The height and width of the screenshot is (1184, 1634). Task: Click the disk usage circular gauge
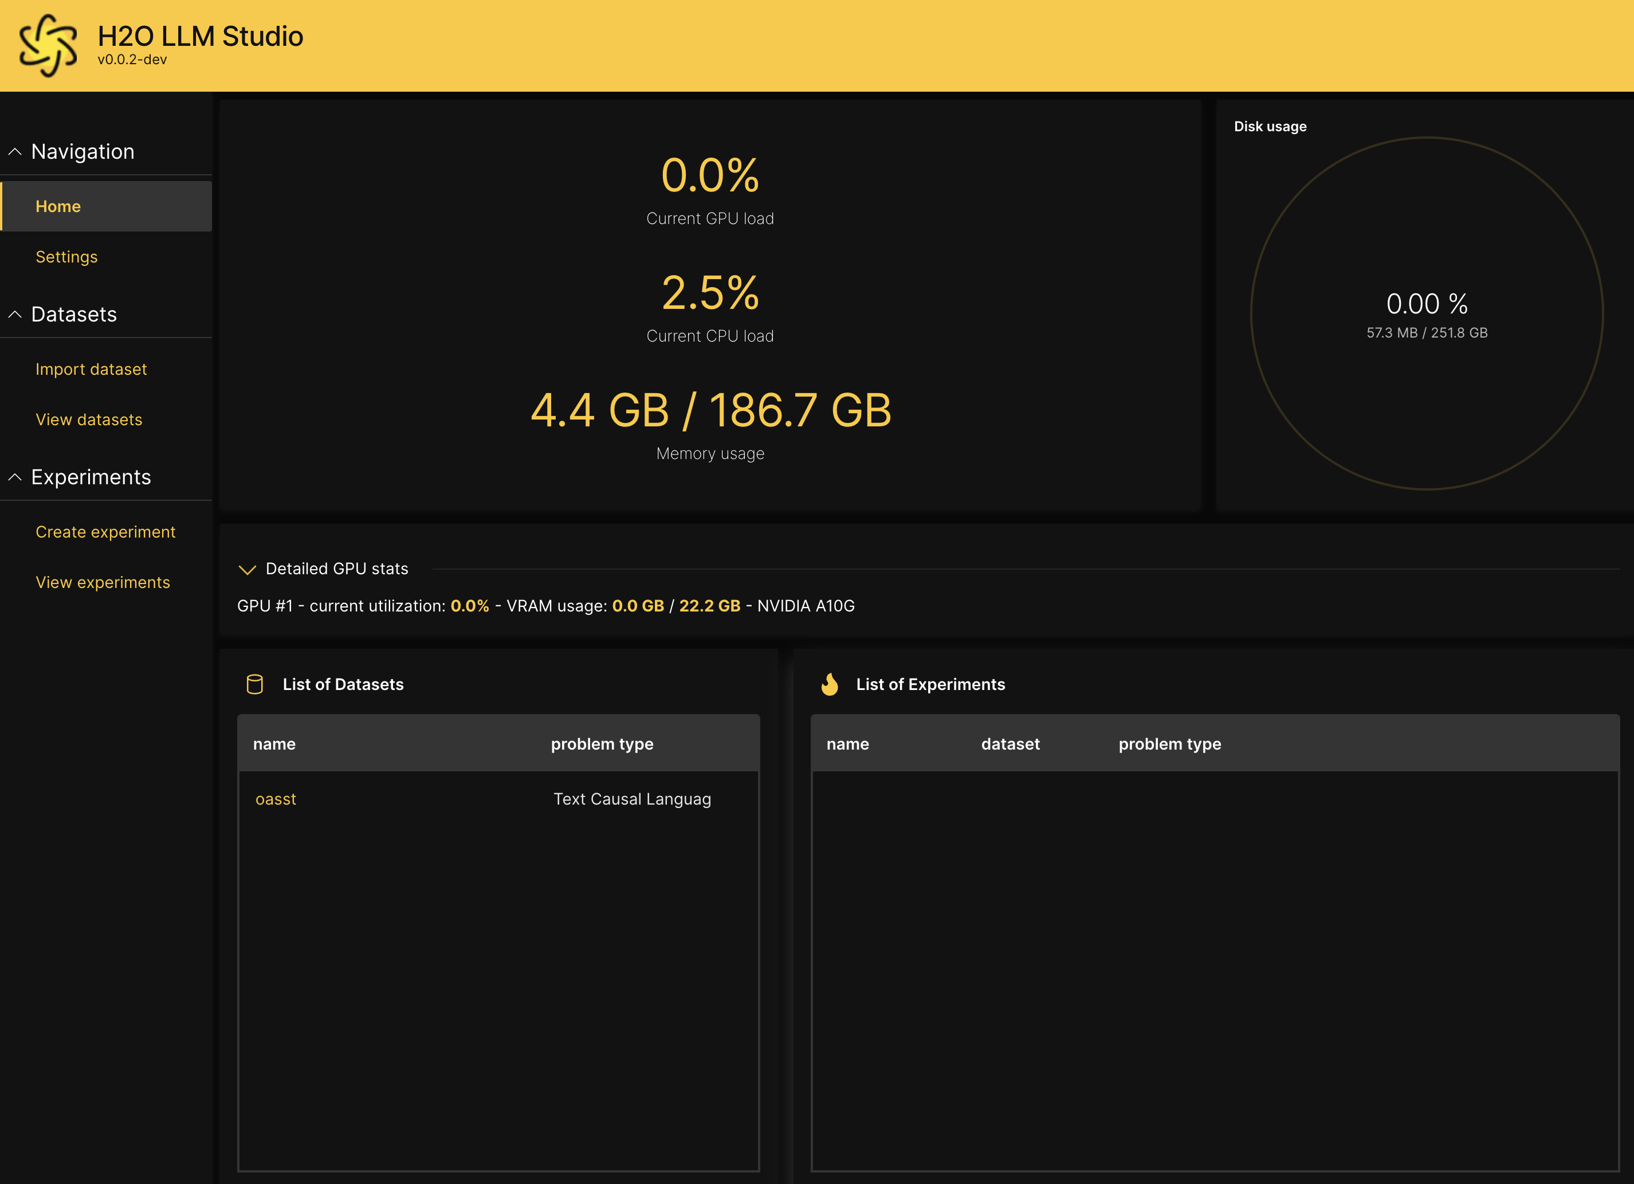tap(1427, 313)
